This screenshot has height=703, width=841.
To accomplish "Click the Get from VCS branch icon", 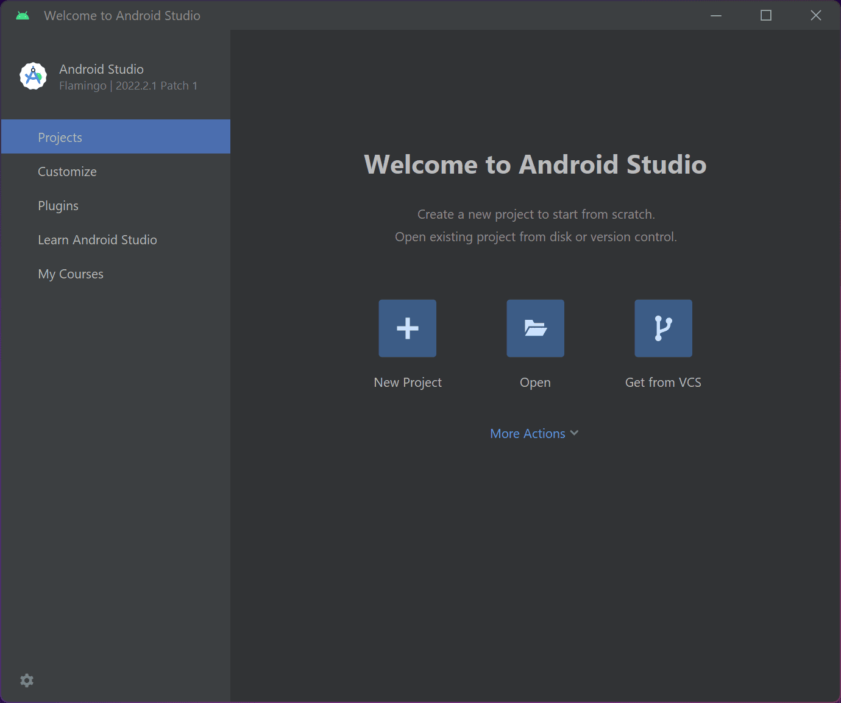I will (x=663, y=328).
